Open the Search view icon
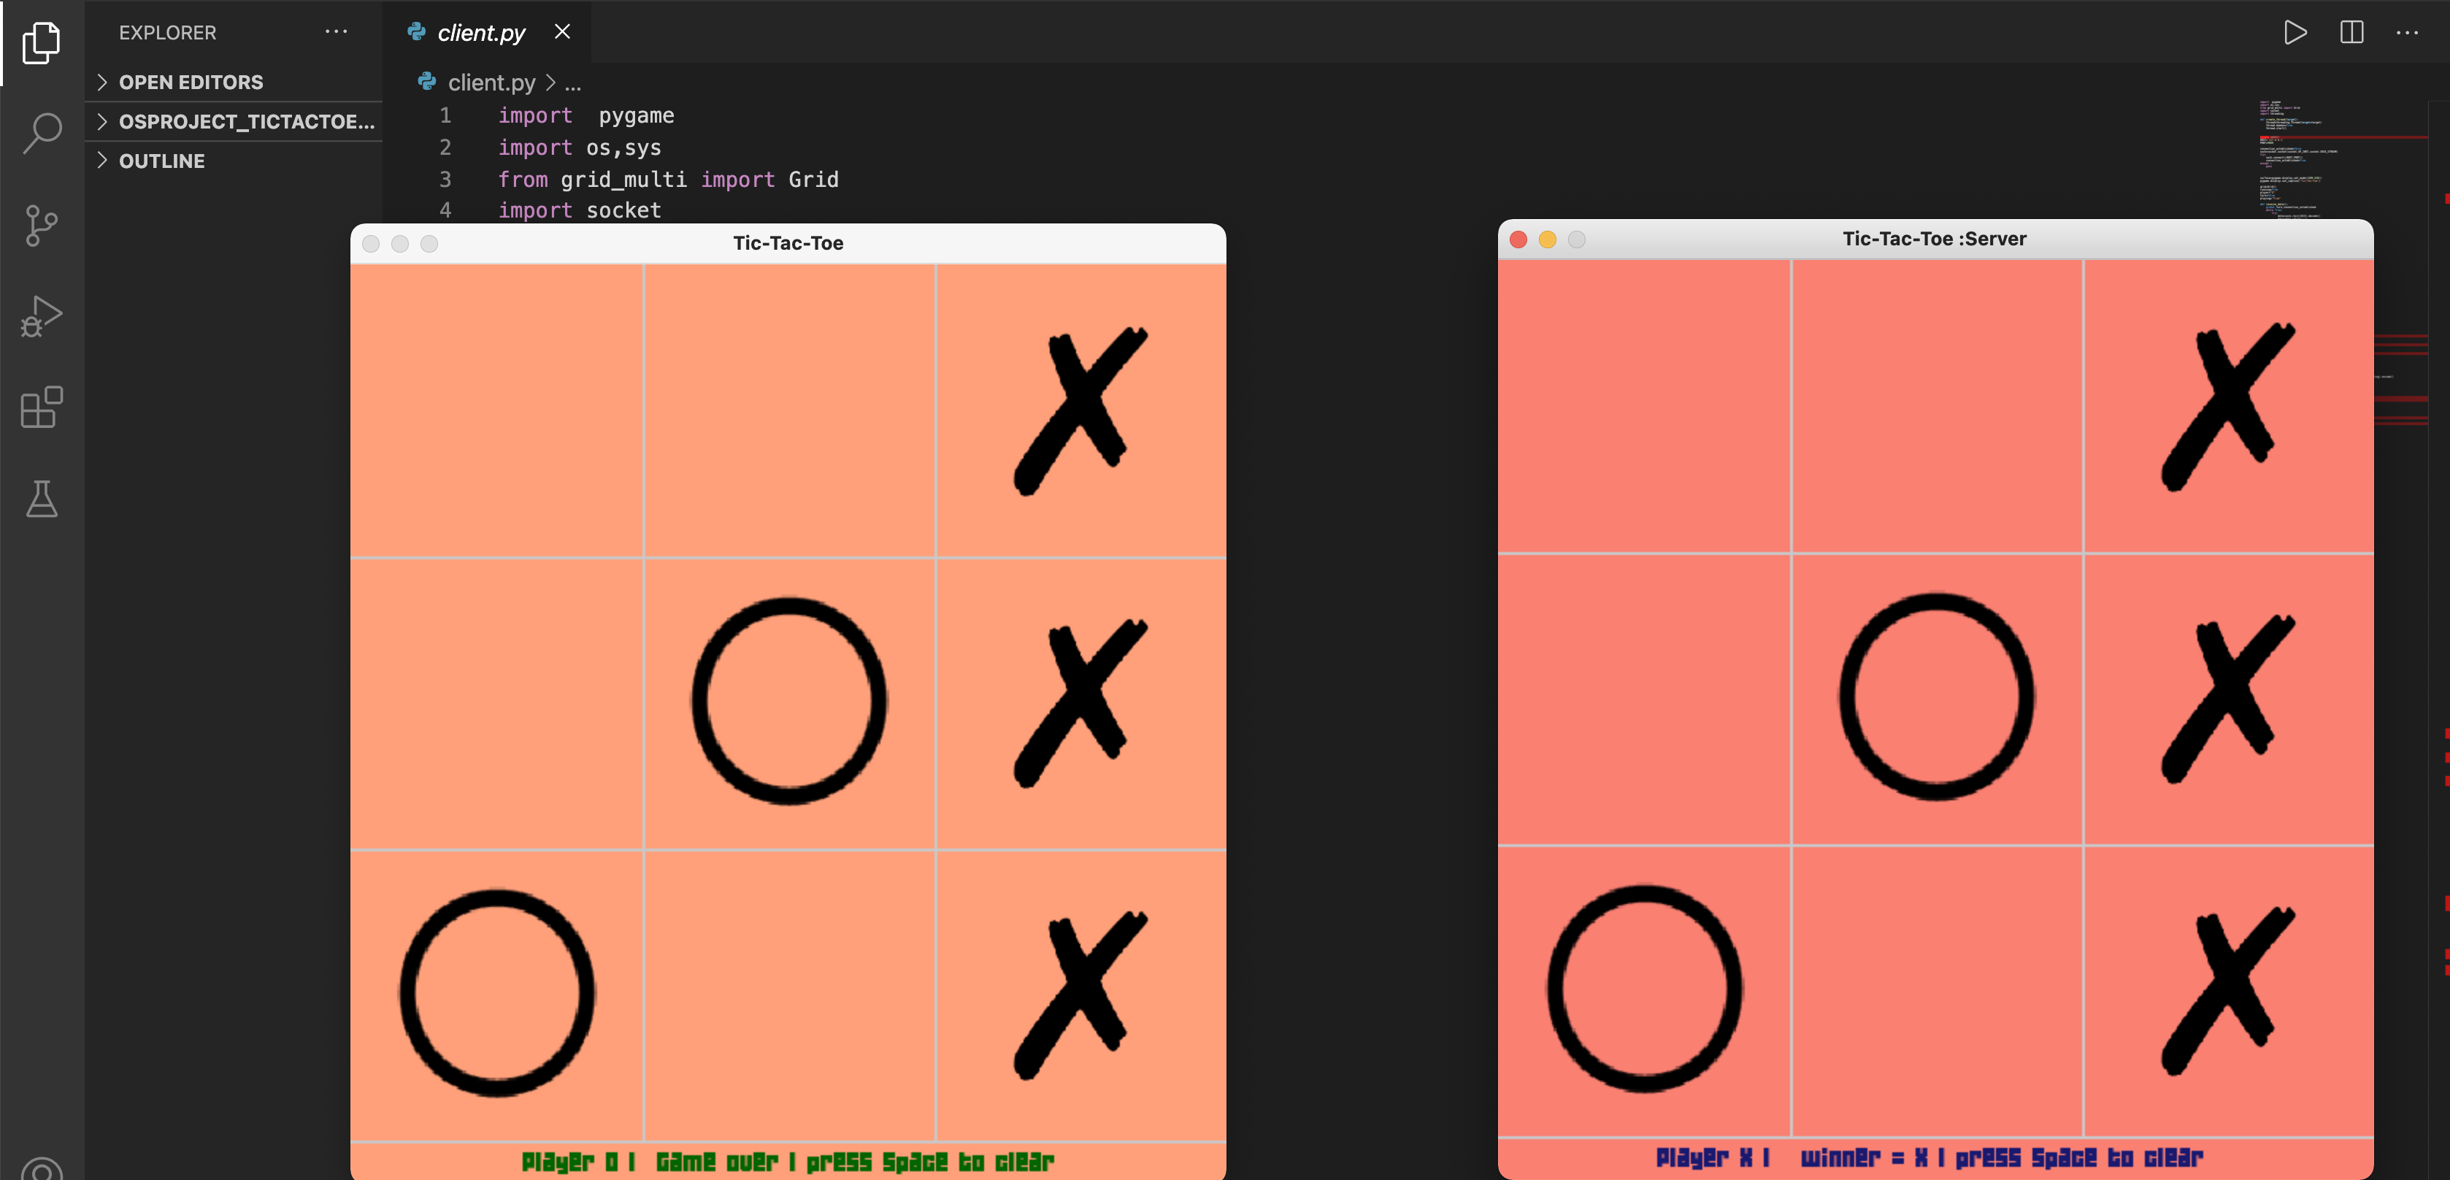The height and width of the screenshot is (1180, 2450). coord(41,133)
